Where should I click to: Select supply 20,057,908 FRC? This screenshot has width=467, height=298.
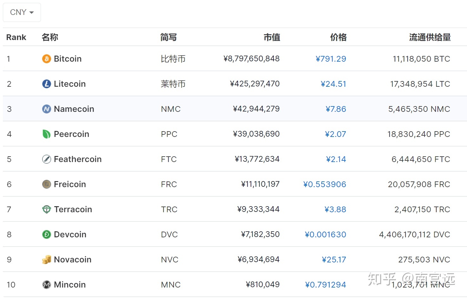(x=419, y=184)
